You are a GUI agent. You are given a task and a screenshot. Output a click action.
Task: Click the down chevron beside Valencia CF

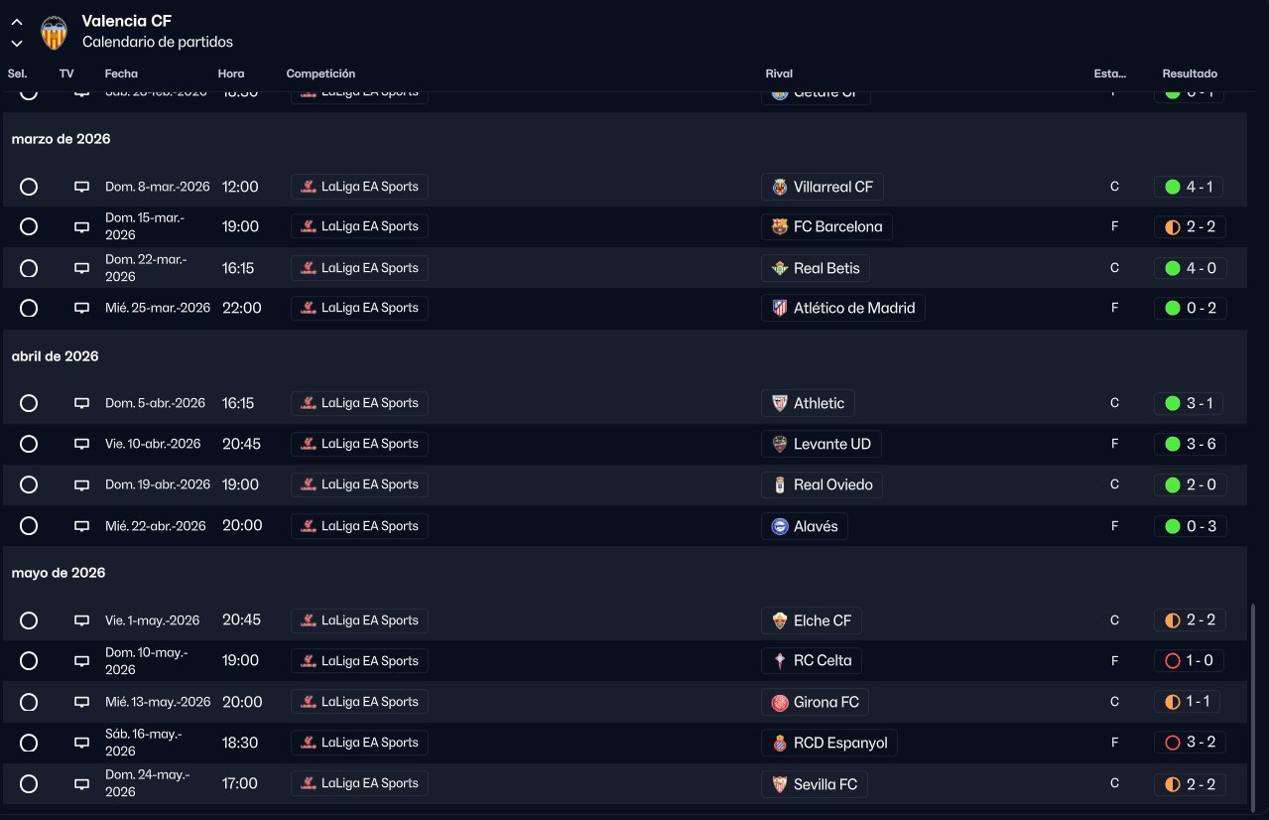17,43
